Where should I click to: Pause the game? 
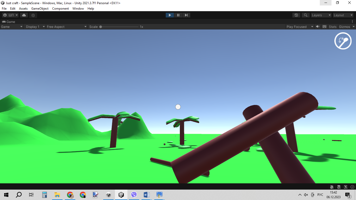click(x=178, y=15)
